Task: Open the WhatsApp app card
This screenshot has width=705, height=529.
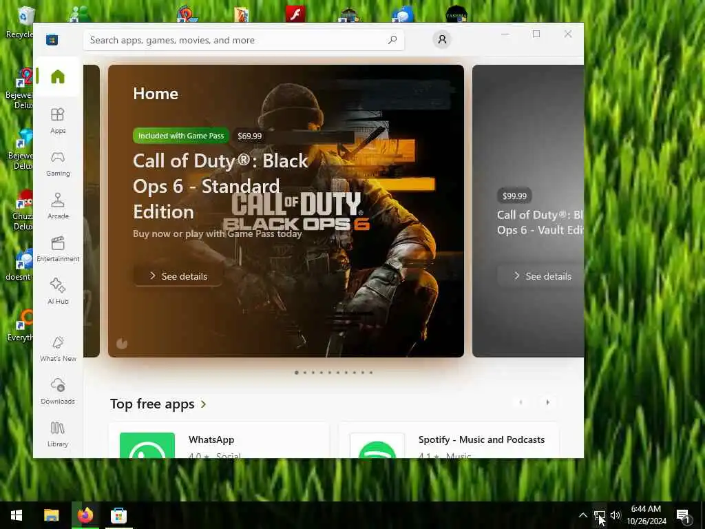Action: (x=220, y=440)
